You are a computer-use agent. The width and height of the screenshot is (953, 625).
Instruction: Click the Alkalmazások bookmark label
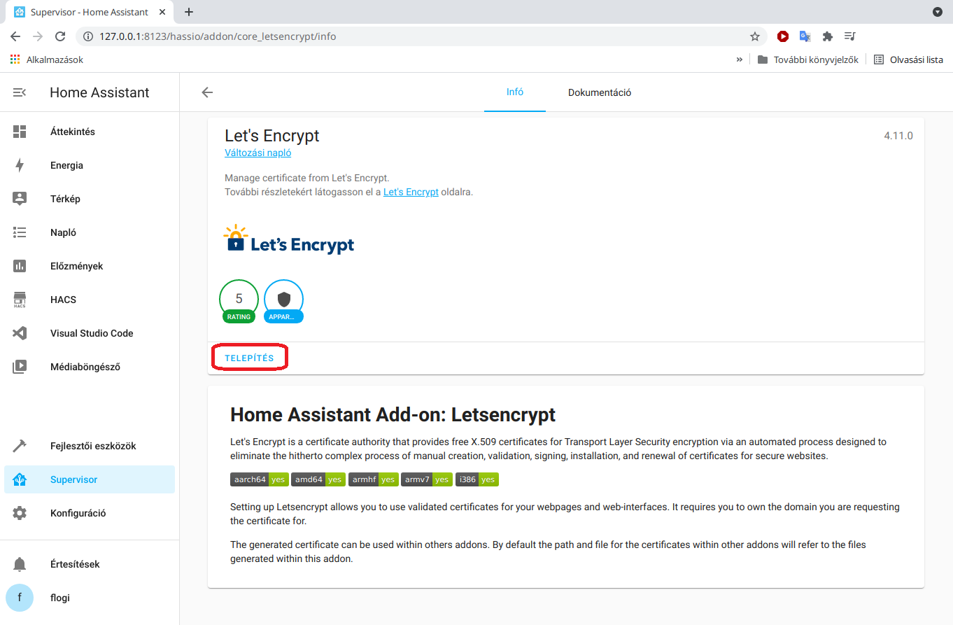coord(55,59)
